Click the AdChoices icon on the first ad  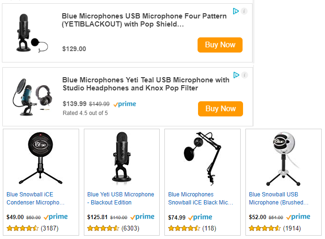click(236, 11)
